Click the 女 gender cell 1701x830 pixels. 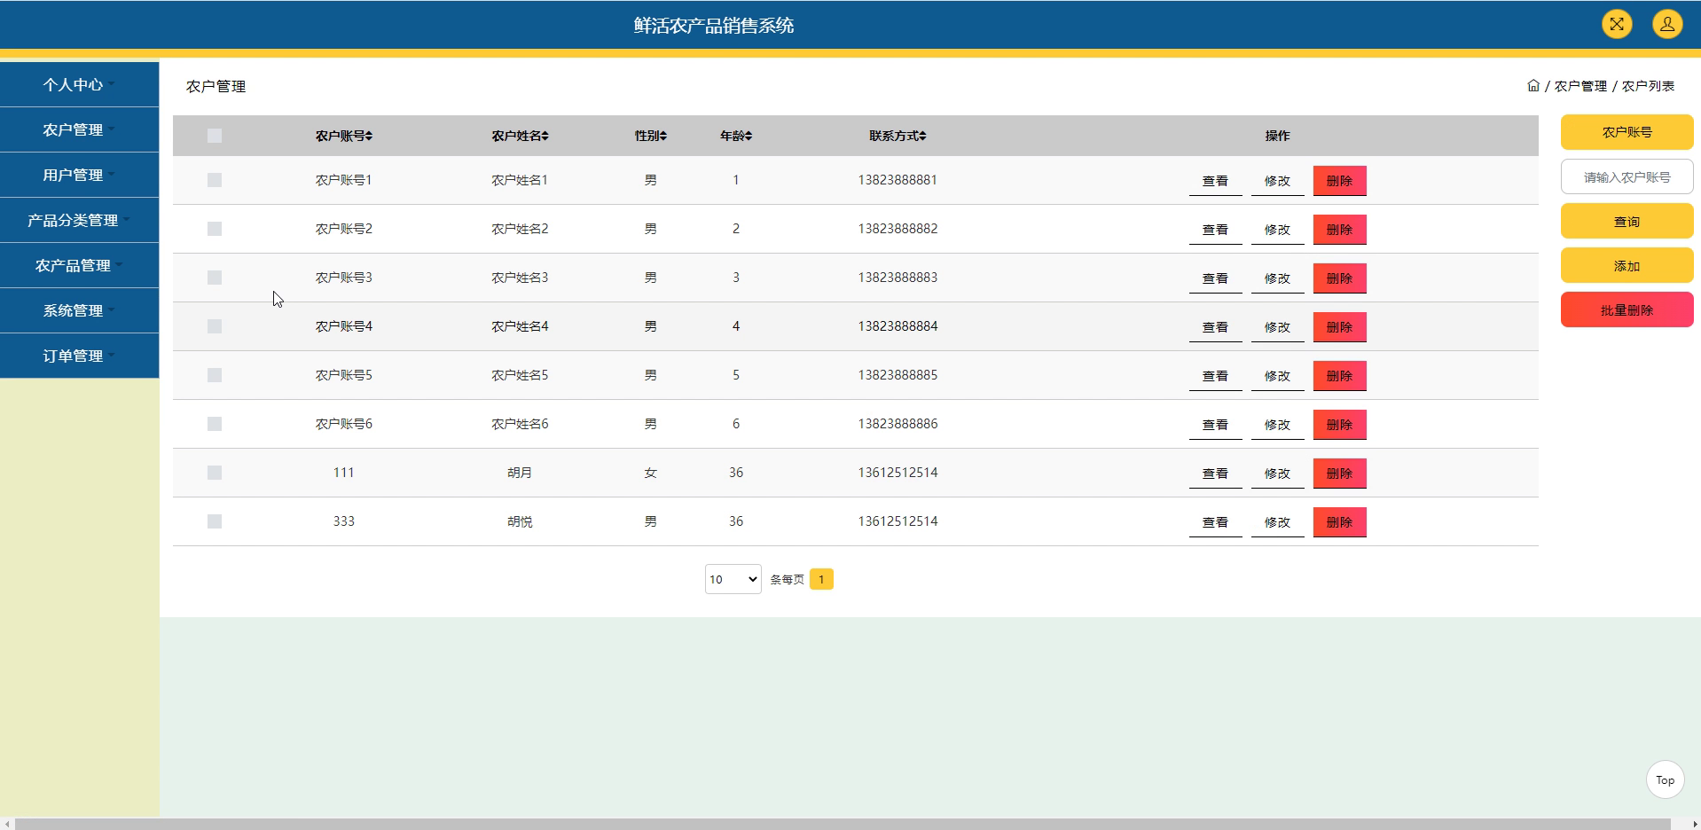pos(650,473)
